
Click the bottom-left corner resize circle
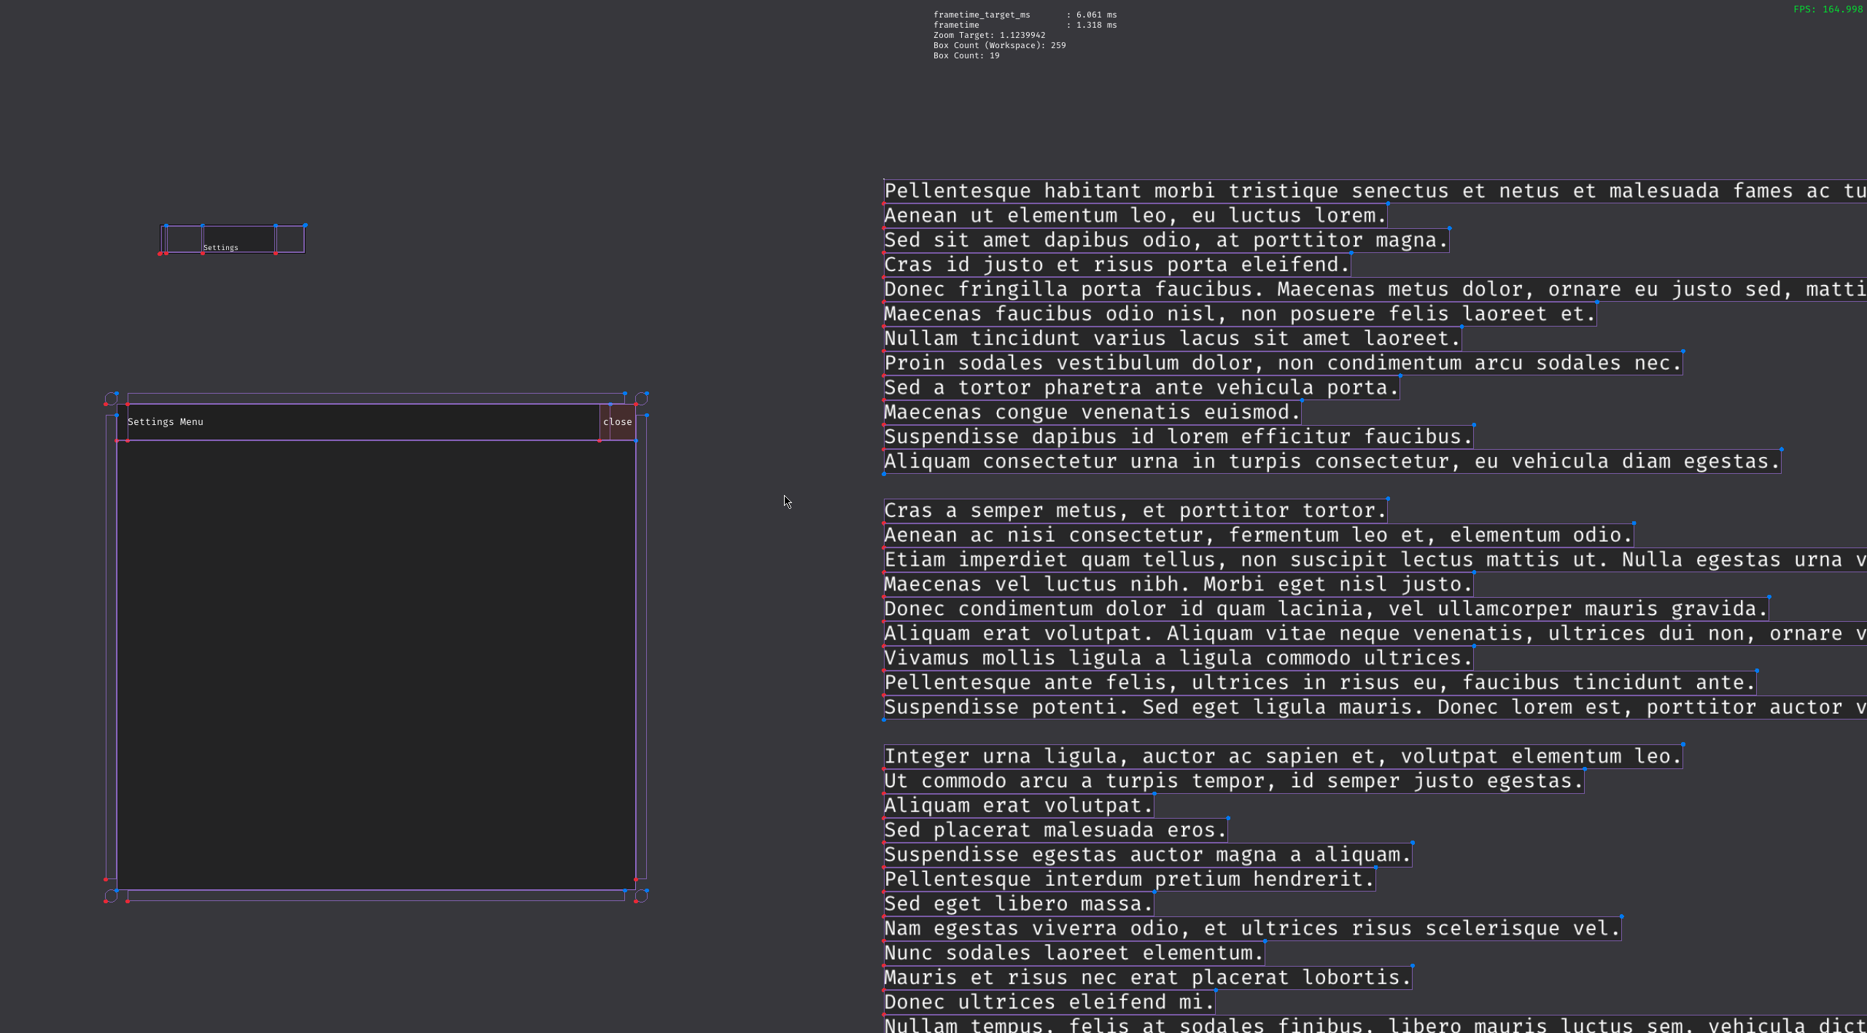pyautogui.click(x=111, y=895)
